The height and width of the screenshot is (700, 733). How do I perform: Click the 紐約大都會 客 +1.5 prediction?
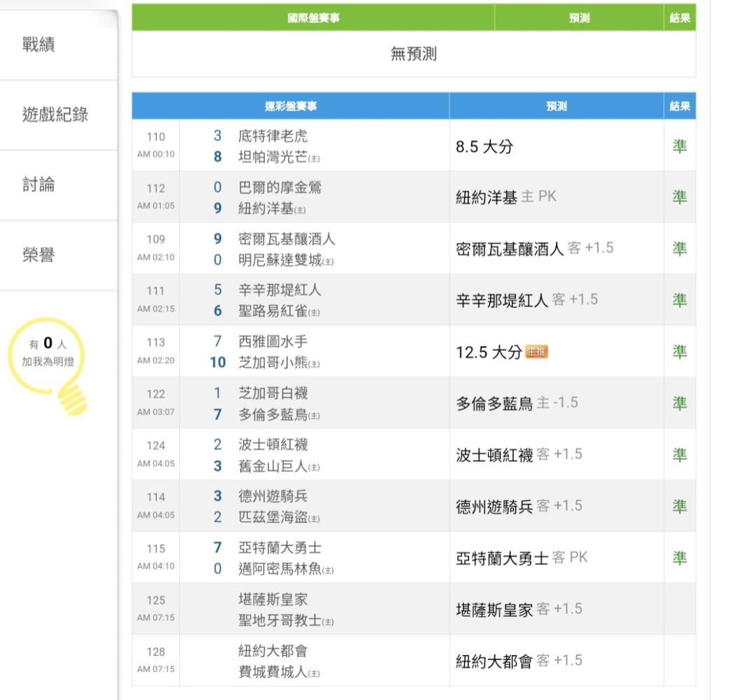519,661
